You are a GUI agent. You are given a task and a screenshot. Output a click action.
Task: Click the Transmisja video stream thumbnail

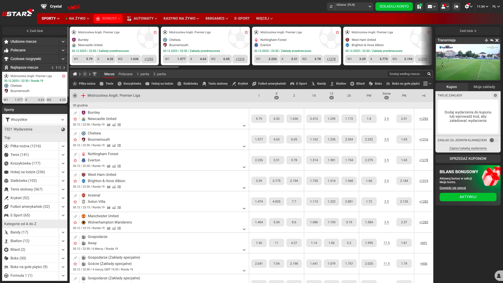point(468,62)
